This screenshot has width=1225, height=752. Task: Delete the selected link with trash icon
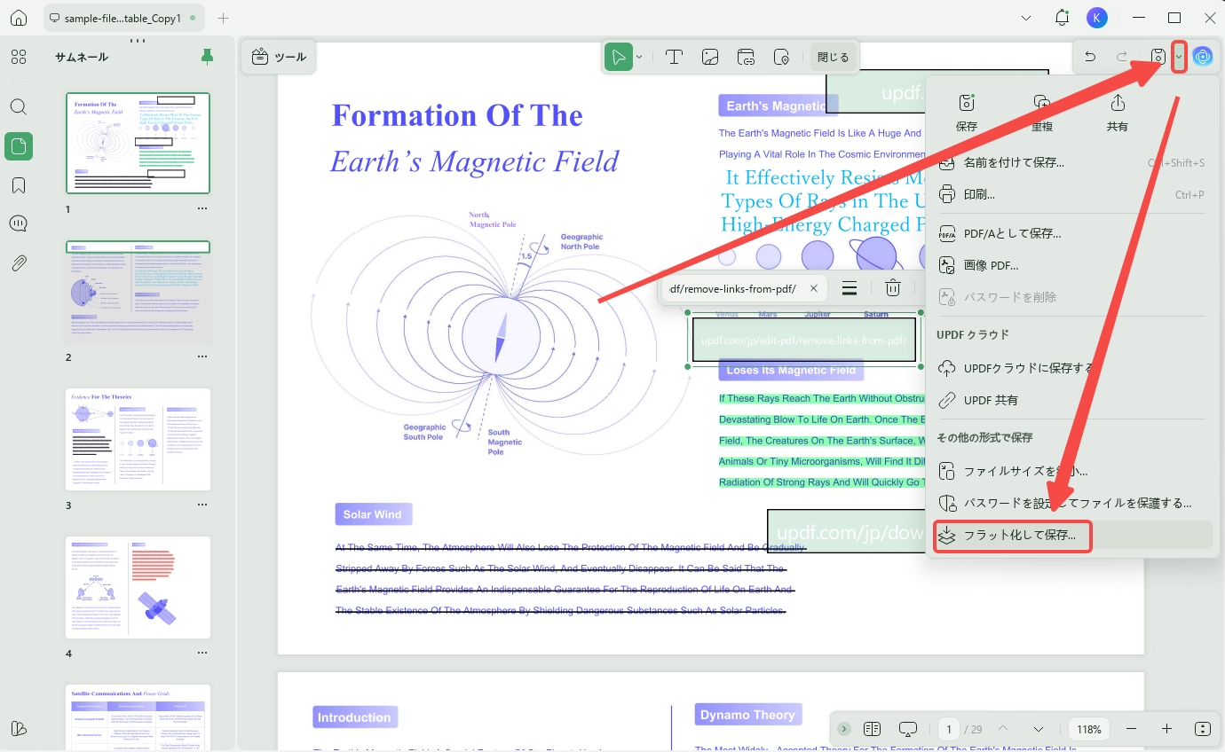[893, 288]
